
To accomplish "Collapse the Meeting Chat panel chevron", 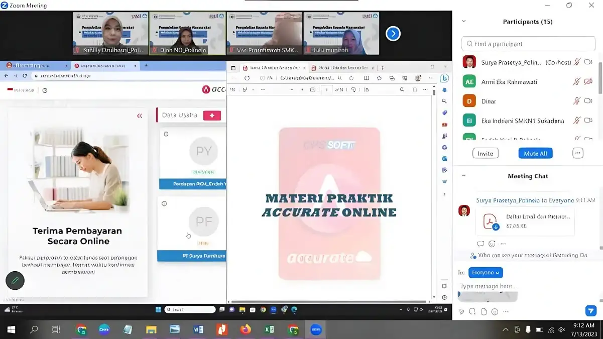I will [x=463, y=176].
